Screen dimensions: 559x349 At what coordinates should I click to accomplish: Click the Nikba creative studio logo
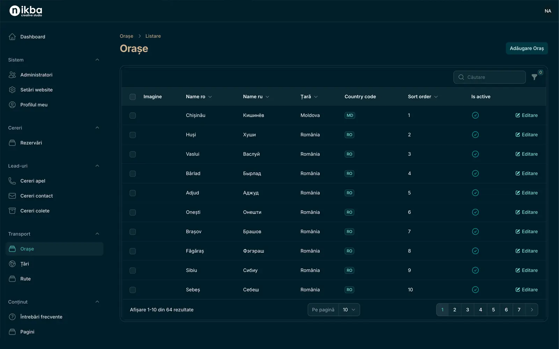(26, 11)
